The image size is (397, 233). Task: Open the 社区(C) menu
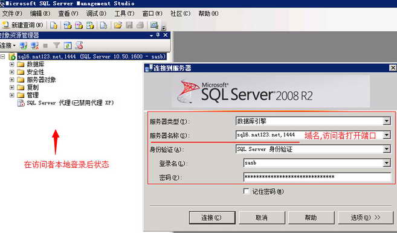(x=180, y=13)
